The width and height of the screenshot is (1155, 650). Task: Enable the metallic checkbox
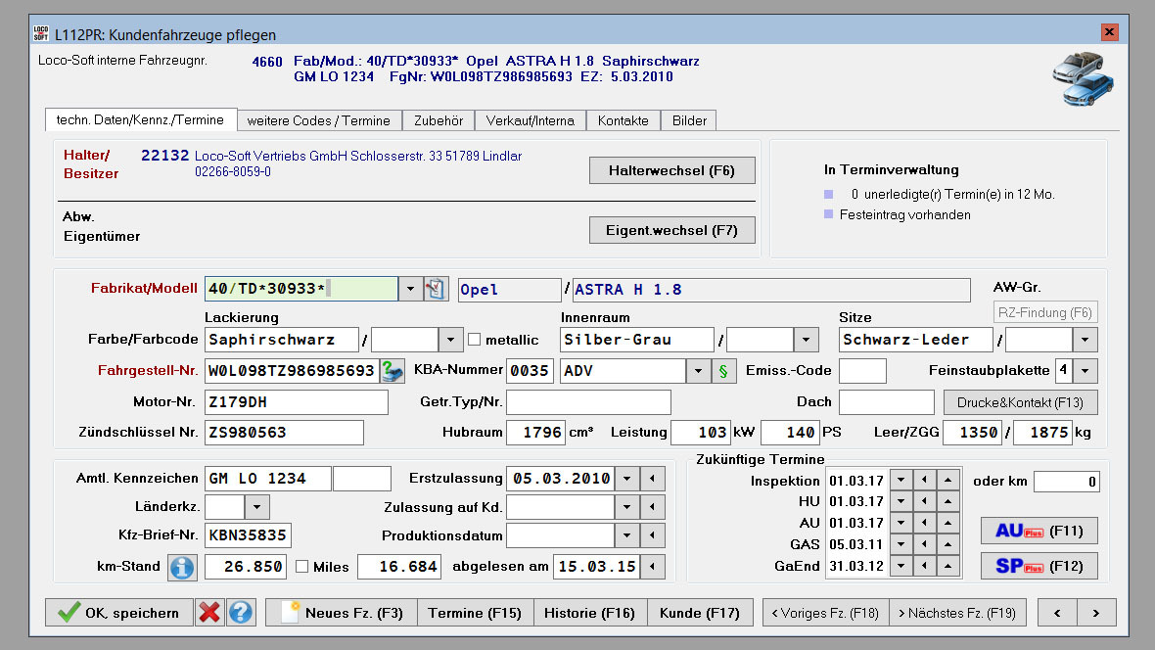(475, 340)
